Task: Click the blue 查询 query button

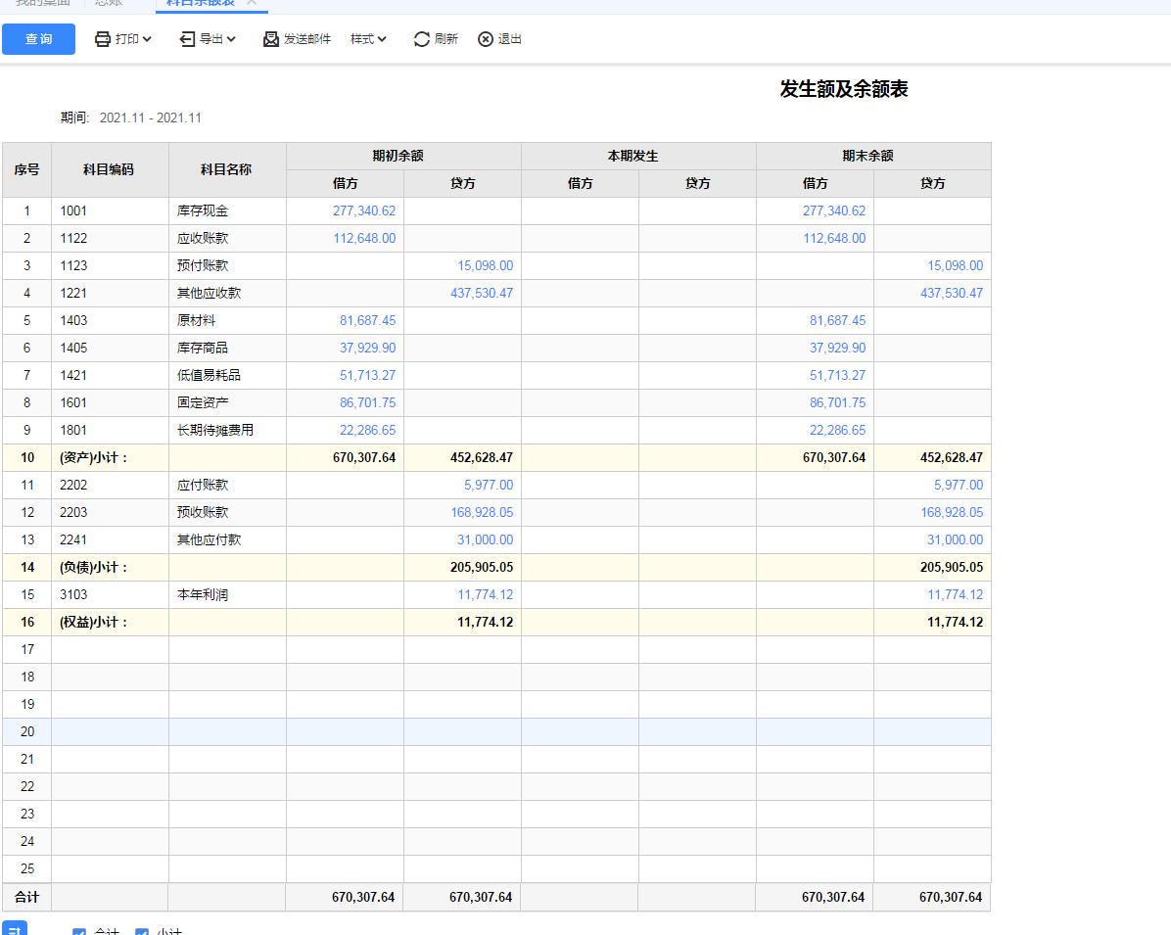Action: coord(39,39)
